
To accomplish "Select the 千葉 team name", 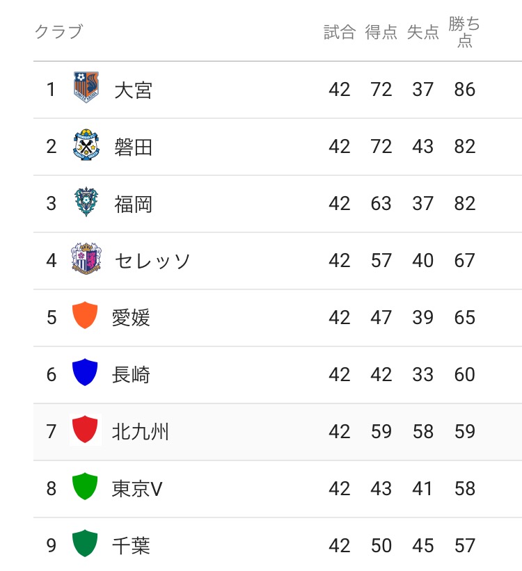I will [131, 545].
